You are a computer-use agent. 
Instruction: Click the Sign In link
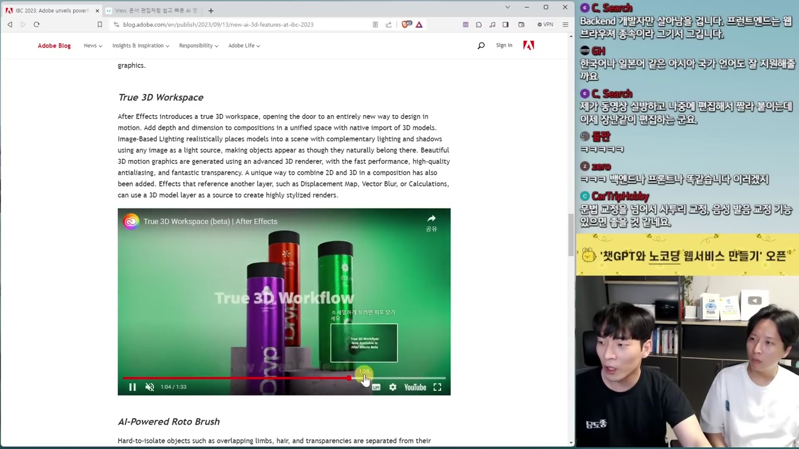pyautogui.click(x=504, y=45)
